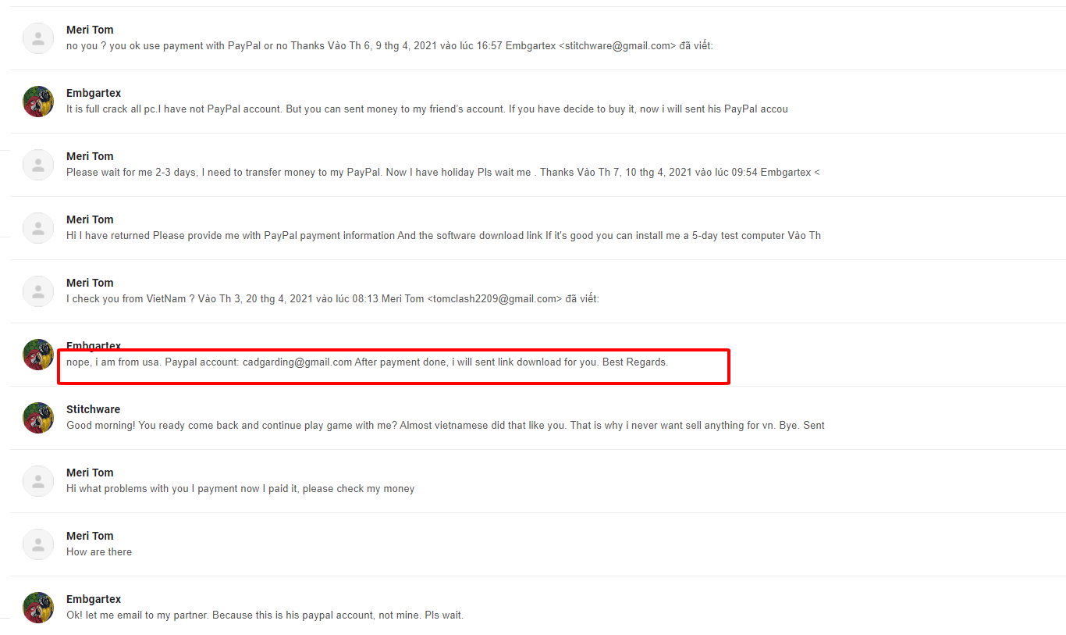Screen dimensions: 1066x635
Task: Click parrot avatar on 'nope, i am from usa'
Action: [38, 355]
